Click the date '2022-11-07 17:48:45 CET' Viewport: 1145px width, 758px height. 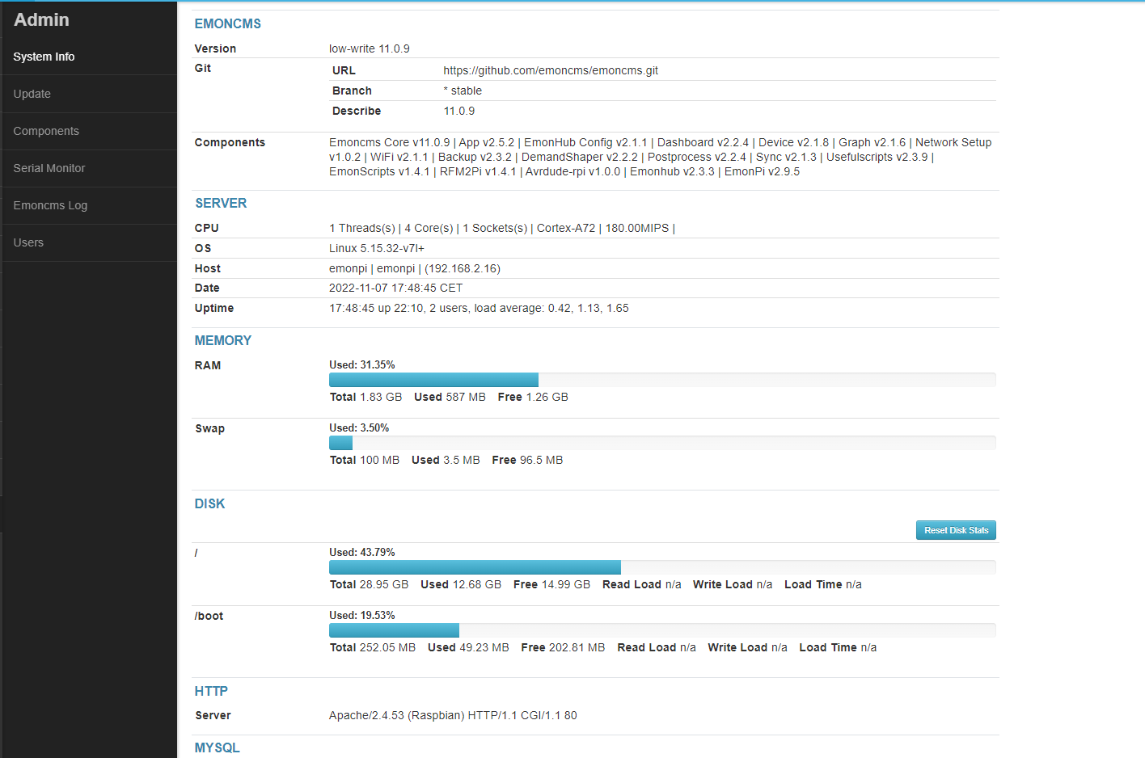point(396,288)
